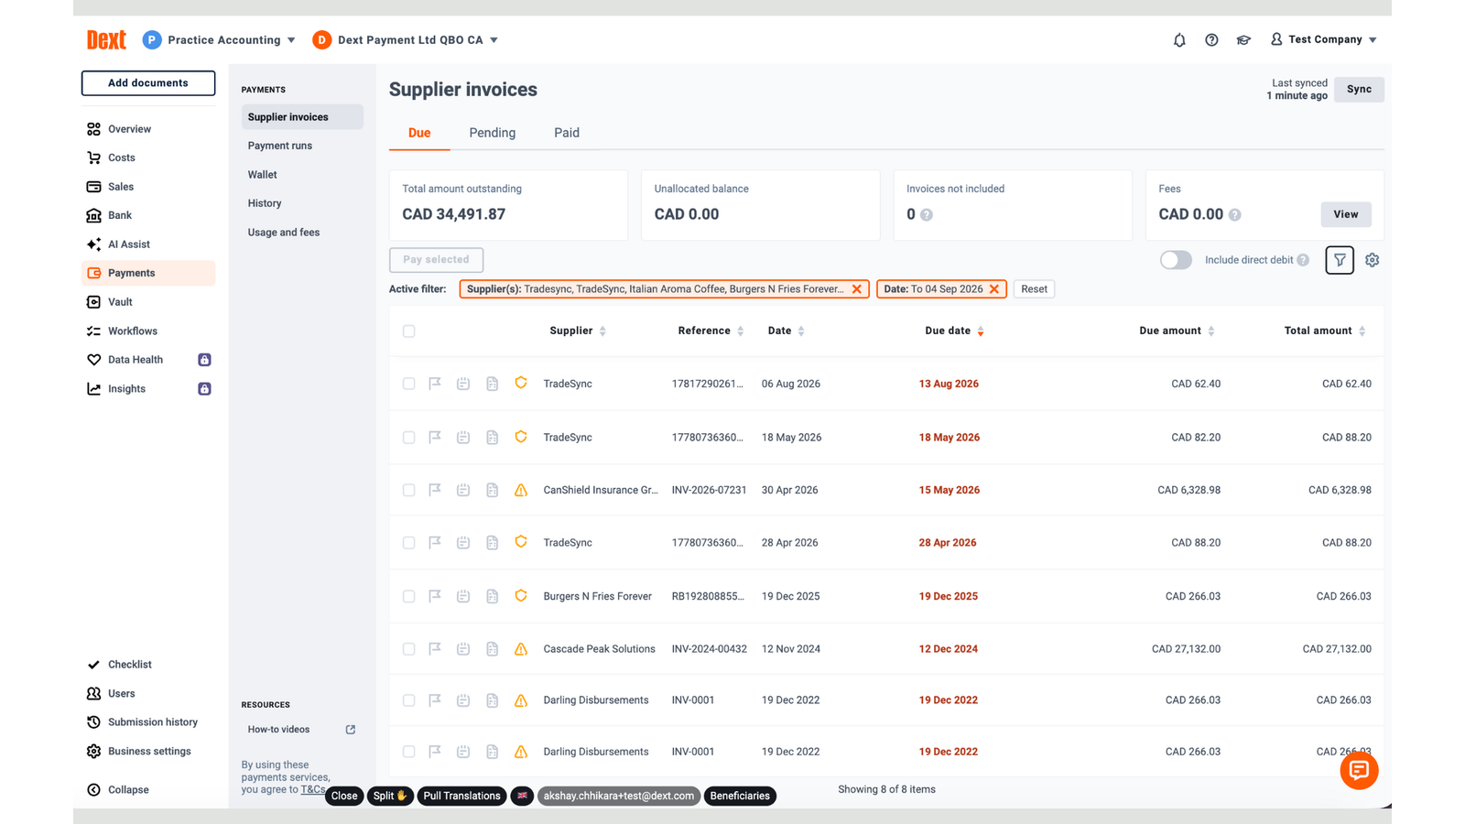The width and height of the screenshot is (1465, 824).
Task: Sort by Due date column
Action: click(954, 331)
